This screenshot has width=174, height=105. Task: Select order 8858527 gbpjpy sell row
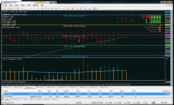click(x=87, y=97)
